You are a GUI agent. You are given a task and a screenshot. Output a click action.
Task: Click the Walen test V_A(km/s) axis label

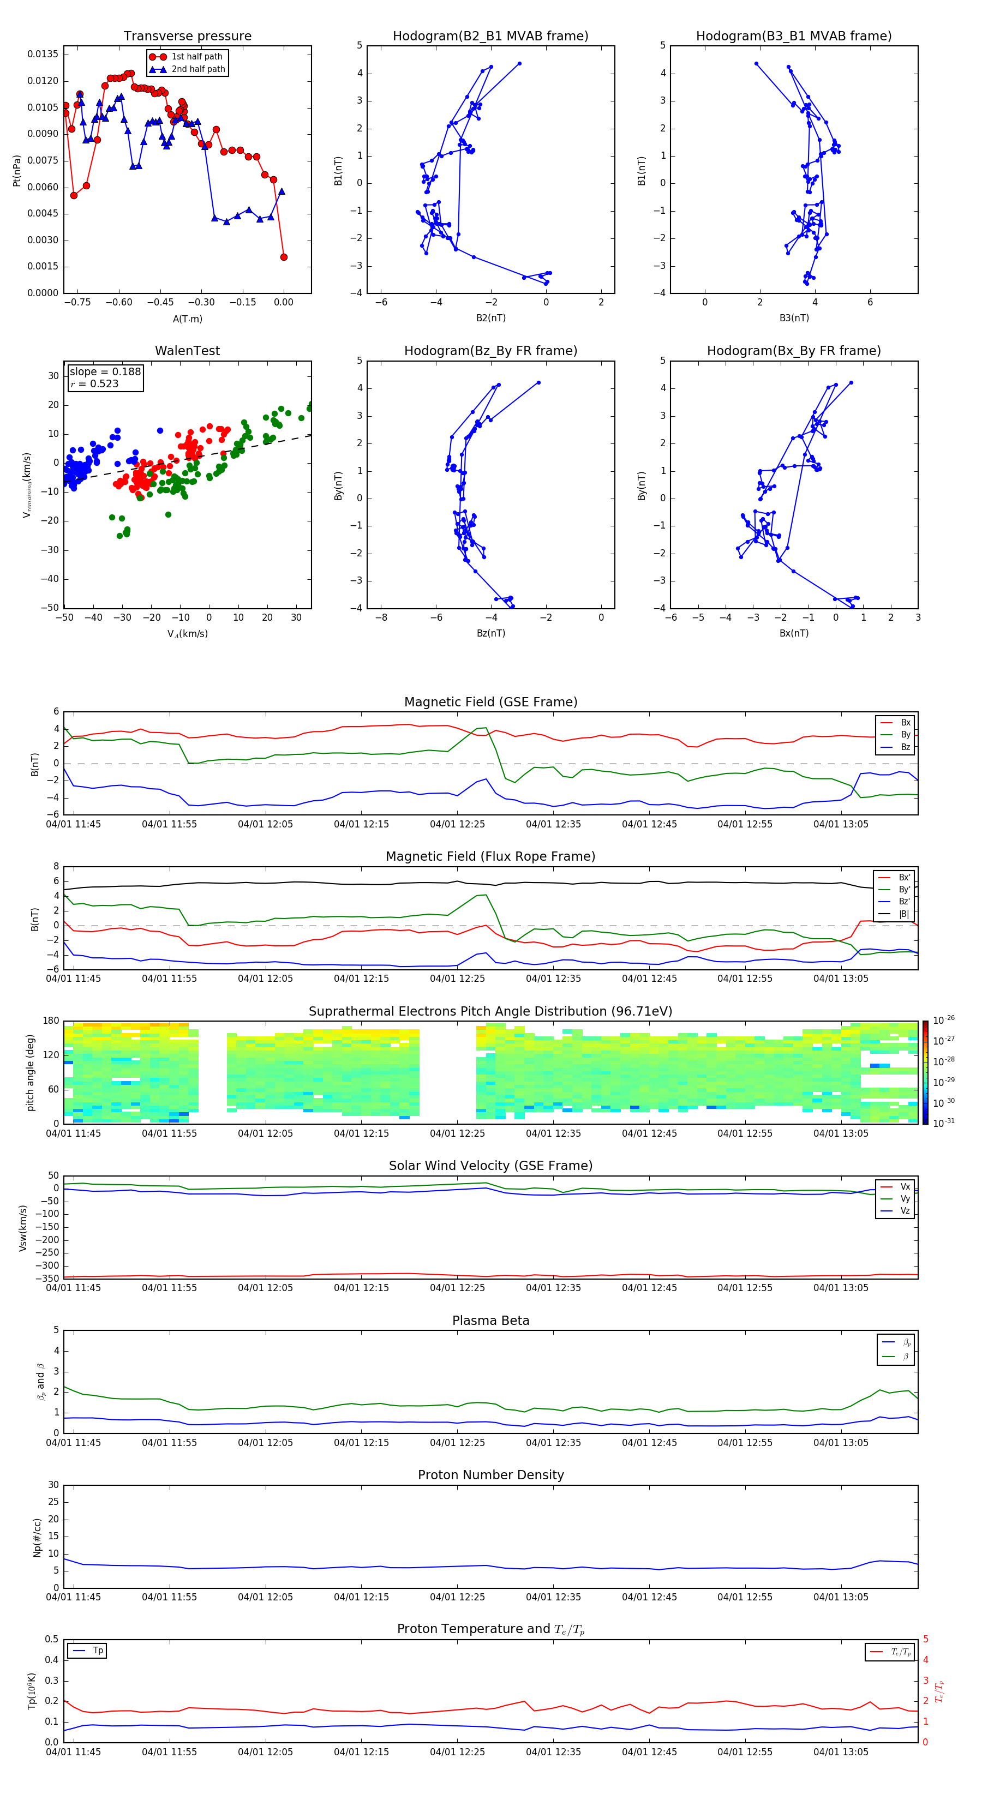[x=187, y=634]
